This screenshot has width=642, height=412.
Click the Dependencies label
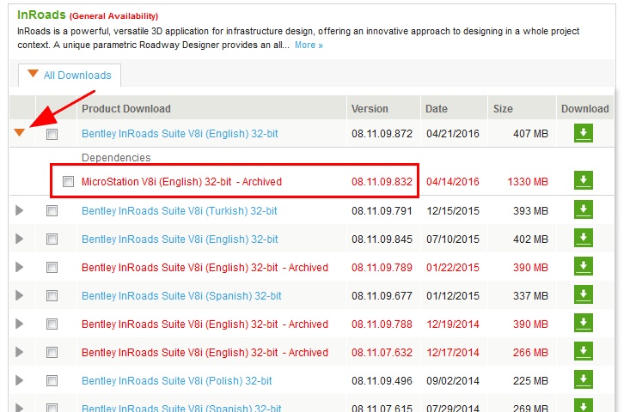click(116, 158)
